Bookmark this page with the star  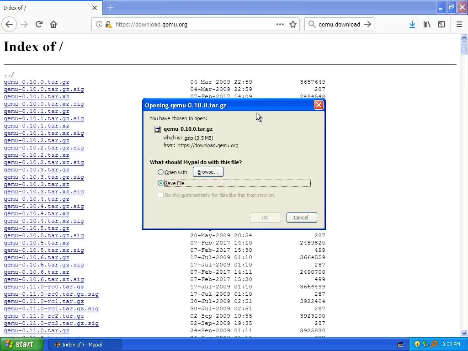click(x=293, y=25)
